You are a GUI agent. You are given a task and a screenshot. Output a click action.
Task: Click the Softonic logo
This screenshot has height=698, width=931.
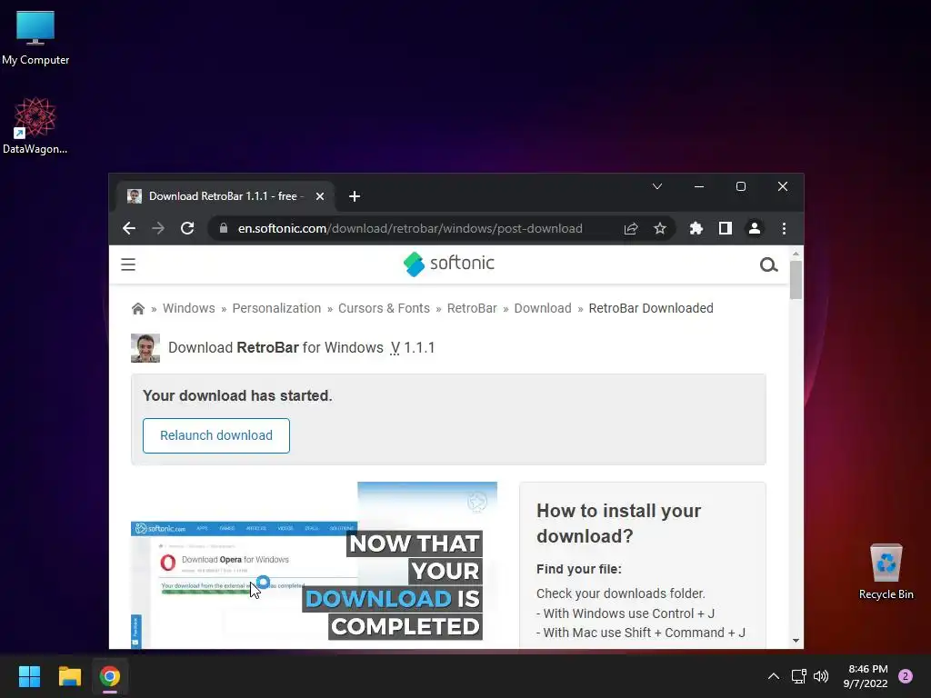pyautogui.click(x=449, y=264)
